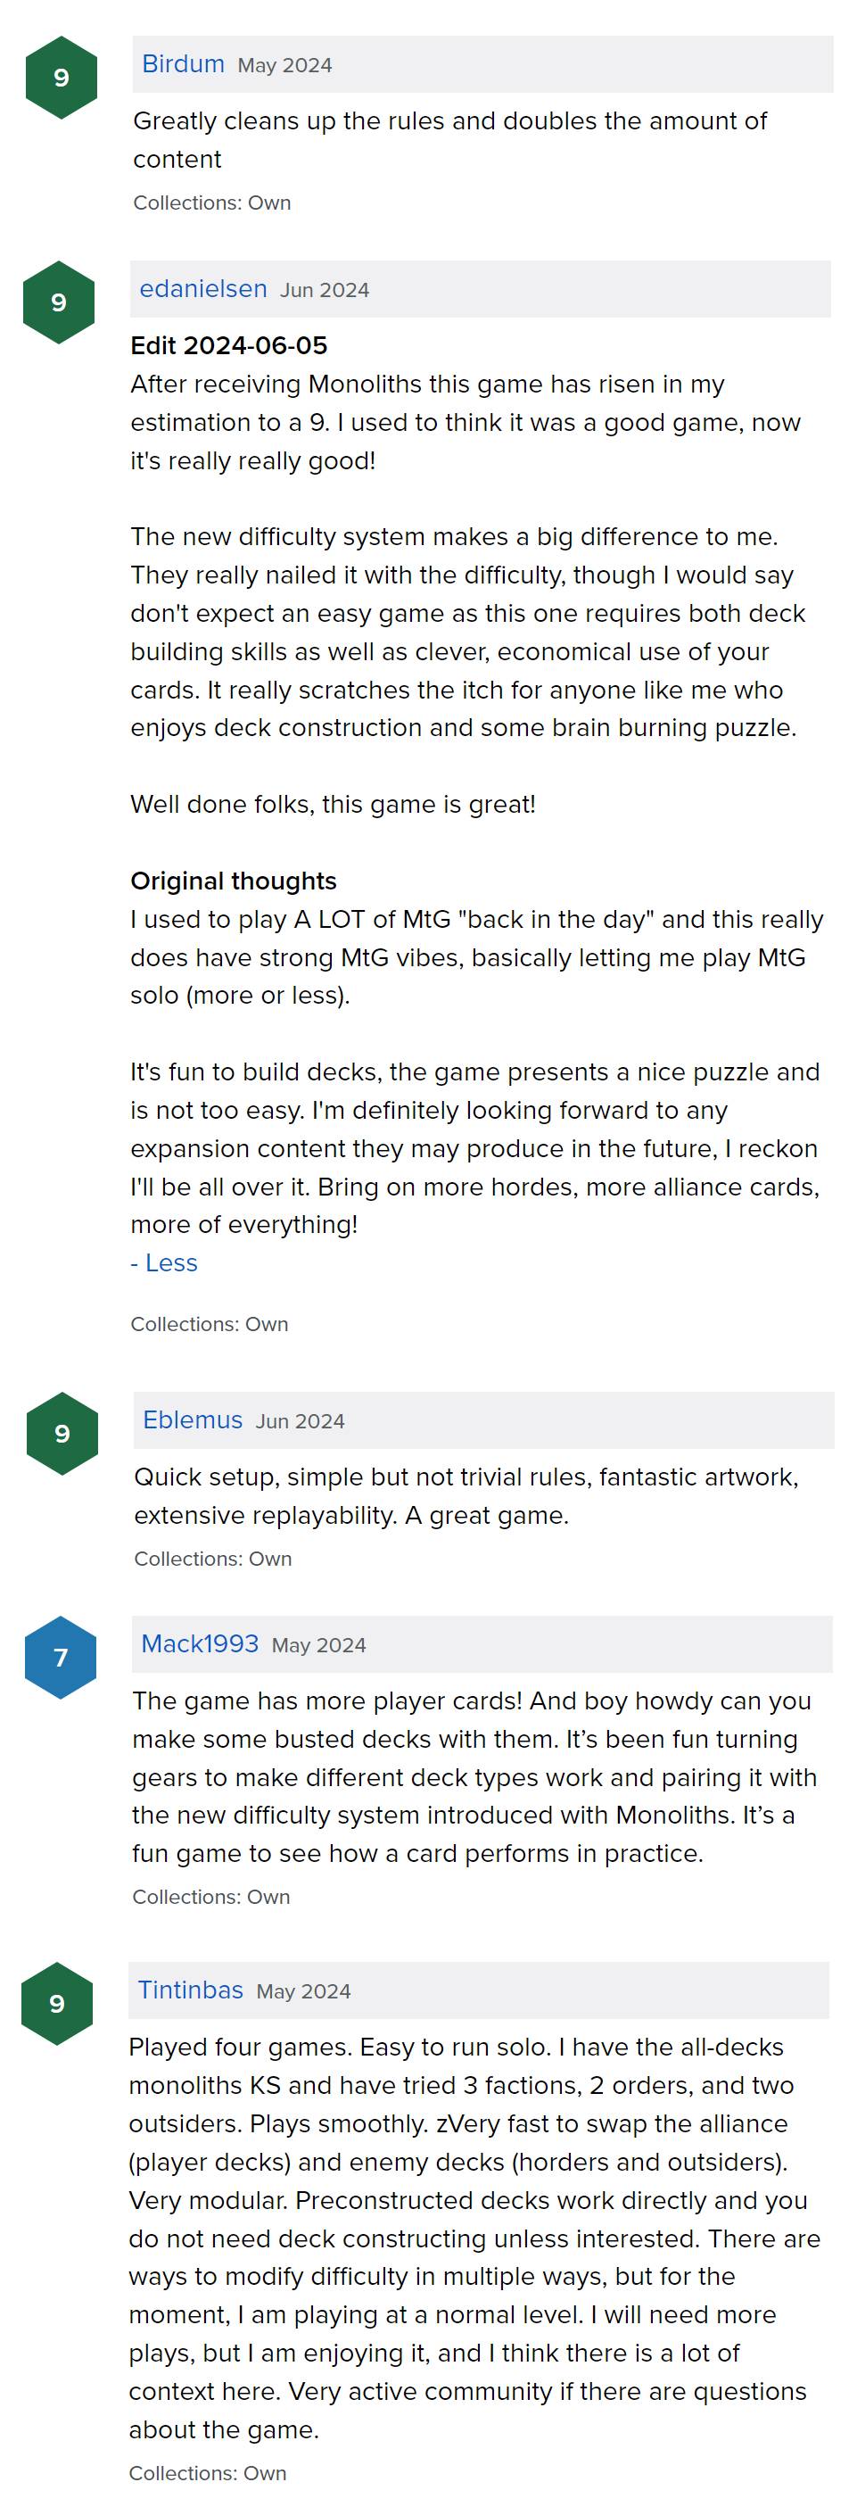Click "Collections: Own" under Birdum's comment
Screen dimensions: 857x2507
pyautogui.click(x=212, y=203)
